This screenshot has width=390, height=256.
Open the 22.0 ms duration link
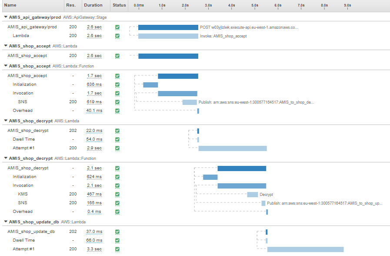(x=94, y=131)
